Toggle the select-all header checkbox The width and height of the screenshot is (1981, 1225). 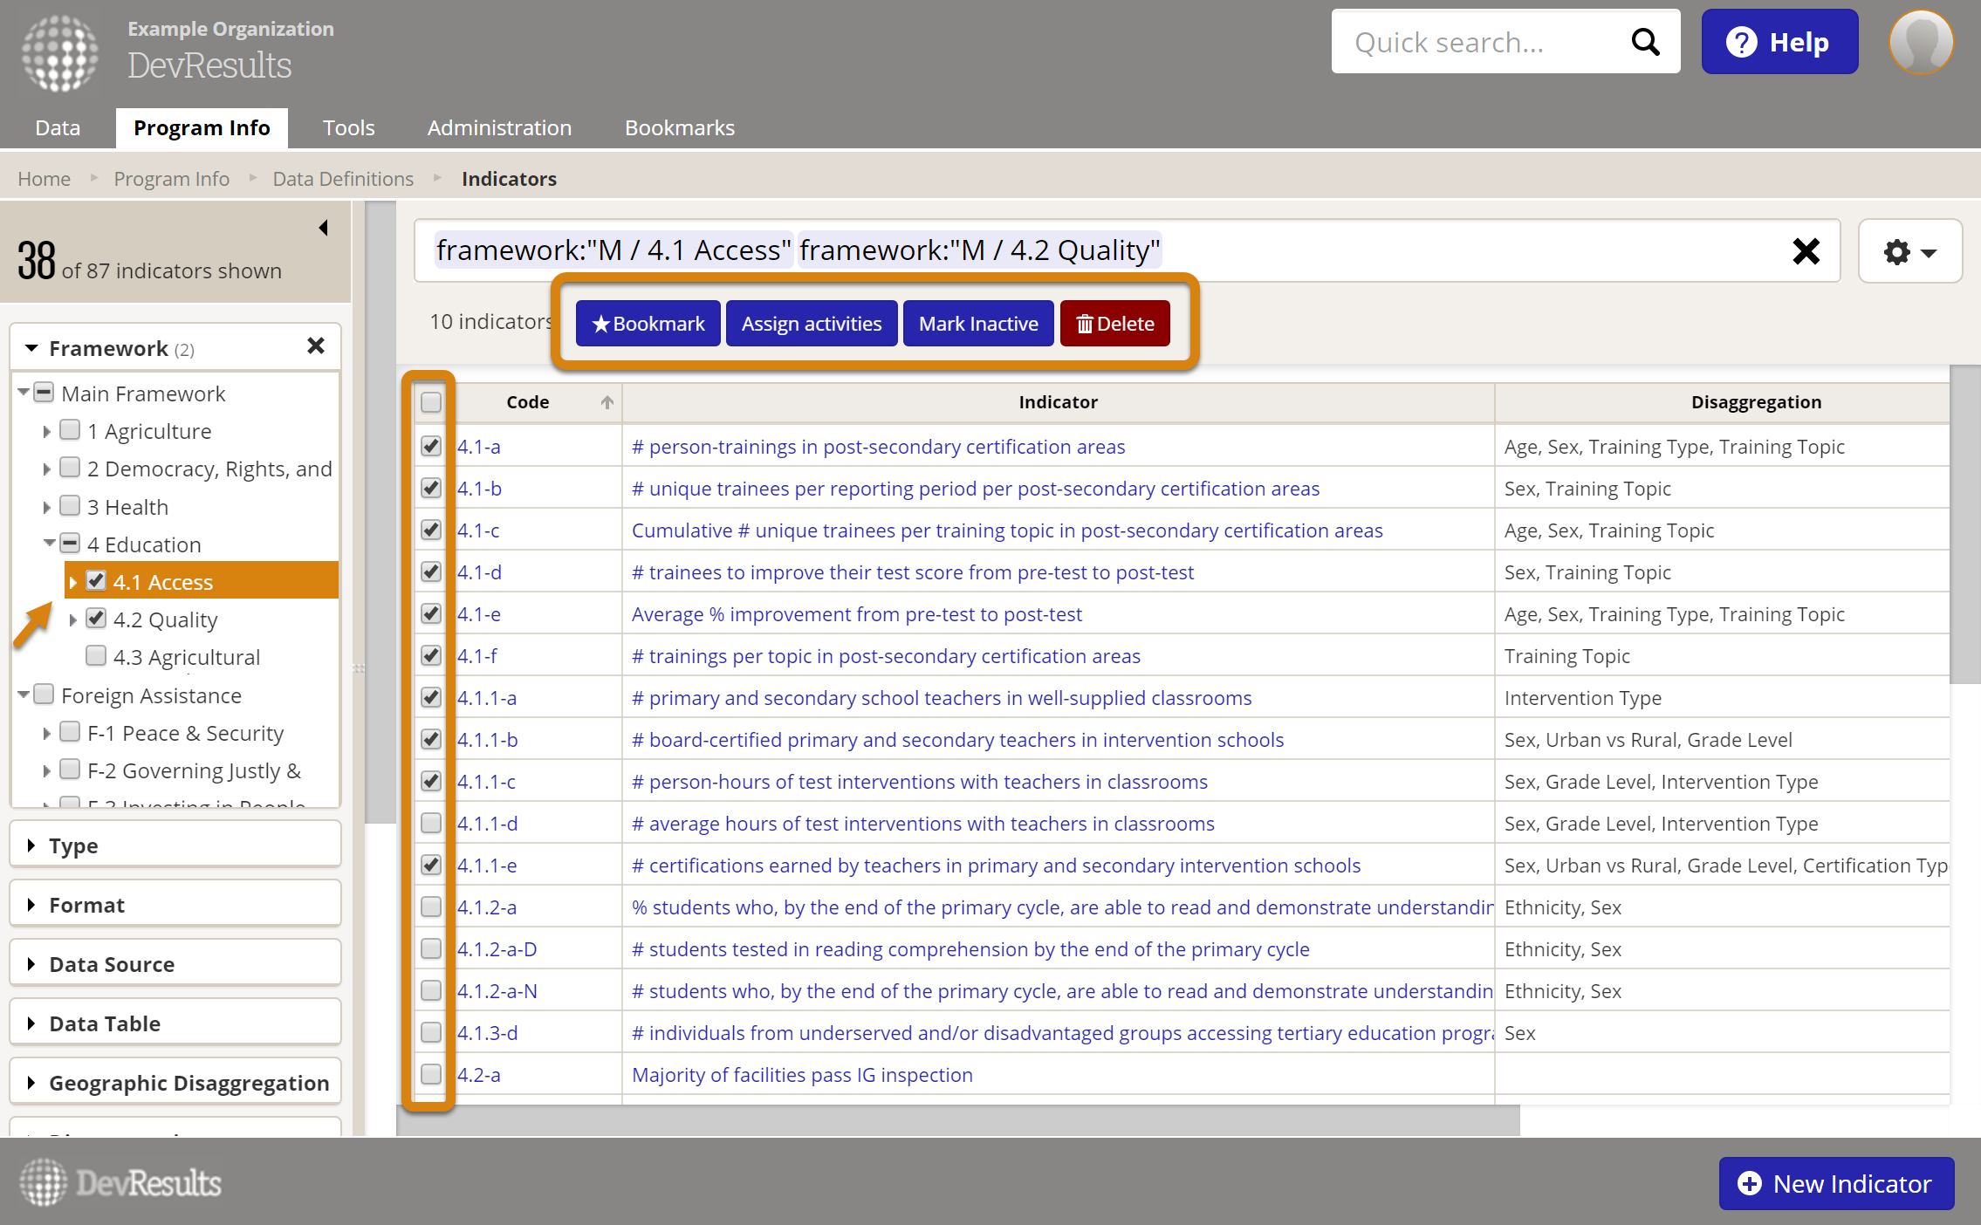coord(431,402)
